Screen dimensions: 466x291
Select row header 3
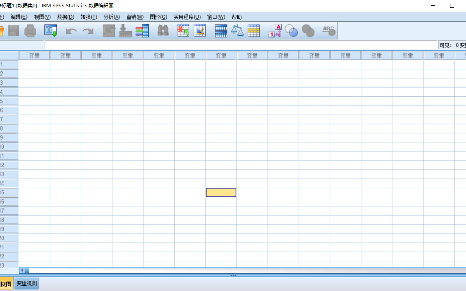(9, 83)
